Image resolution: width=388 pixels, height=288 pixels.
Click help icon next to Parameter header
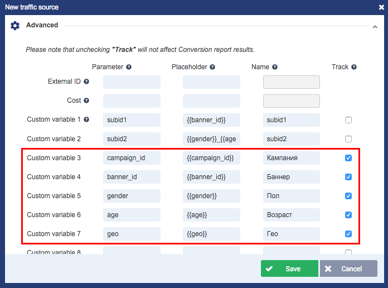click(129, 67)
